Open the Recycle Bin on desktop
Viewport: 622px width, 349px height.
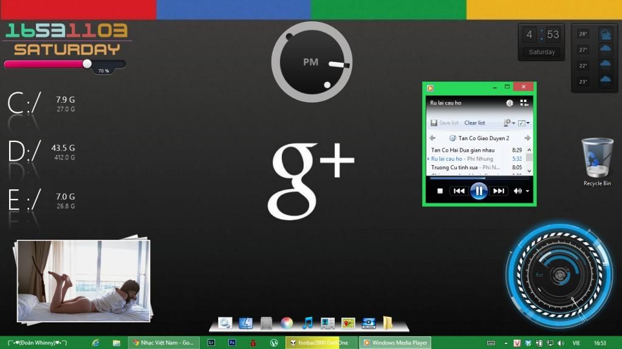click(597, 162)
